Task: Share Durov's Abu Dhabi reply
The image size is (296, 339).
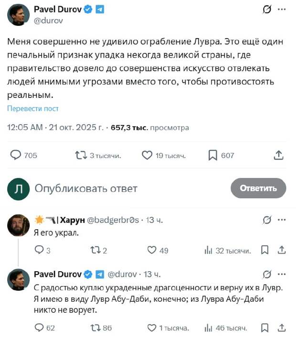Action: tap(282, 328)
